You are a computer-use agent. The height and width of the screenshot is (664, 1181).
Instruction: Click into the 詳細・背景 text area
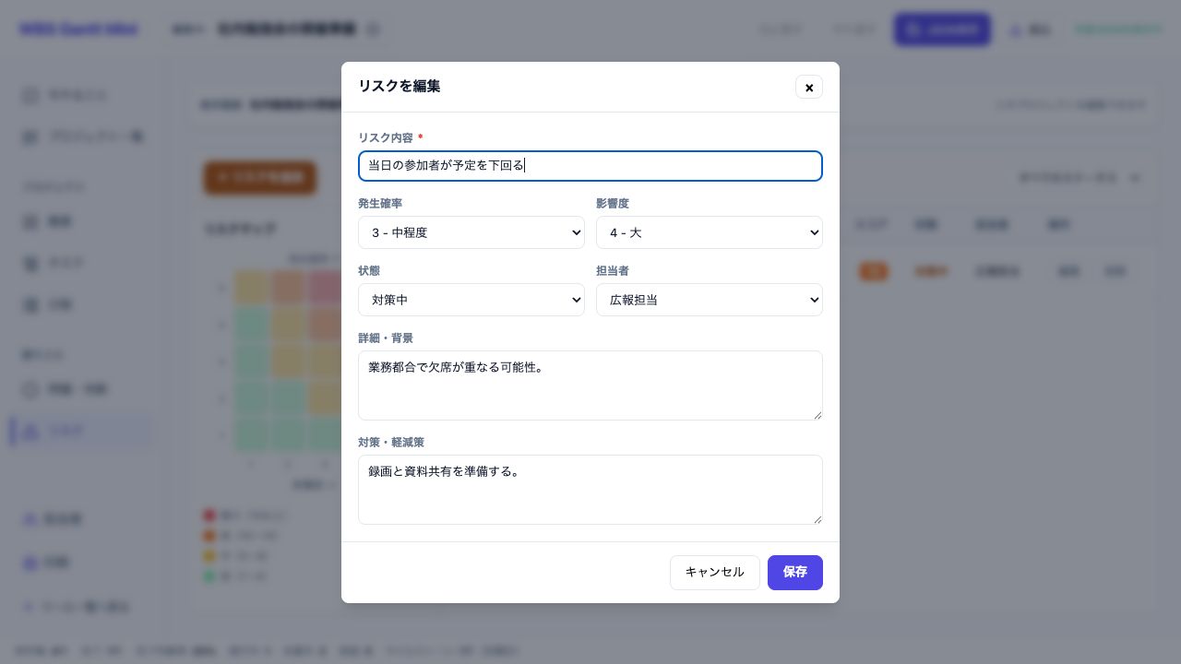tap(590, 385)
